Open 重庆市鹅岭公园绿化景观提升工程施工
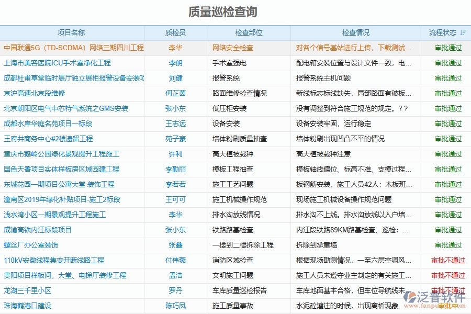 point(63,154)
